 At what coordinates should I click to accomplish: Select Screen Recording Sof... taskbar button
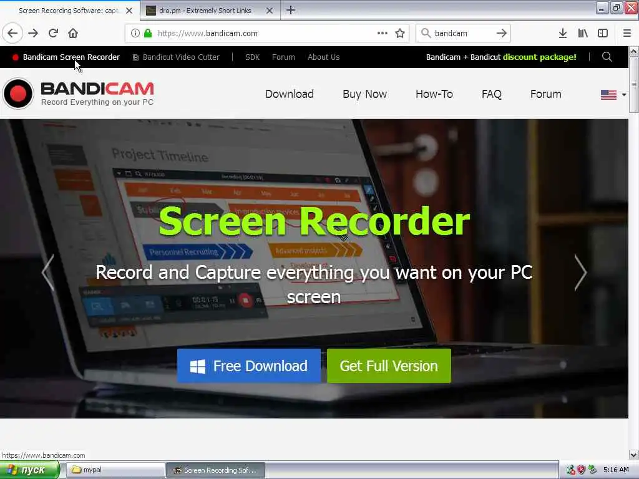[215, 470]
